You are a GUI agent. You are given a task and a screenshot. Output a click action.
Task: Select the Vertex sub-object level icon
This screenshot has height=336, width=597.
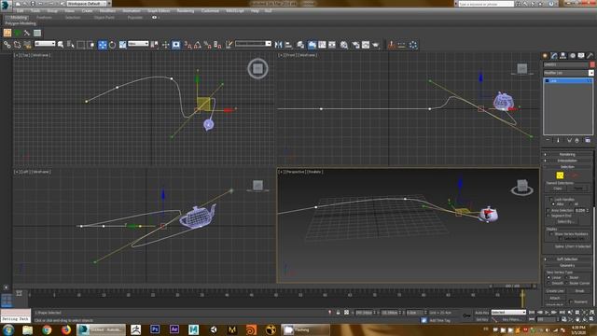click(560, 175)
